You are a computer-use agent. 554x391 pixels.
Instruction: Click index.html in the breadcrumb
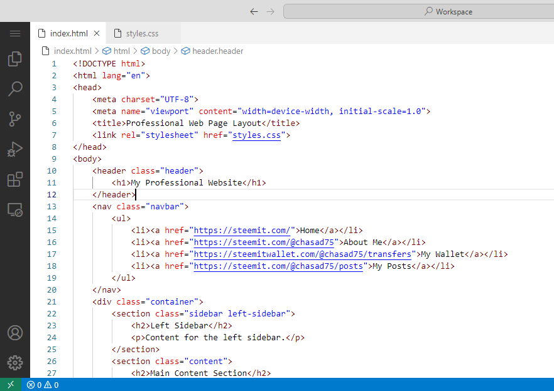pos(72,51)
